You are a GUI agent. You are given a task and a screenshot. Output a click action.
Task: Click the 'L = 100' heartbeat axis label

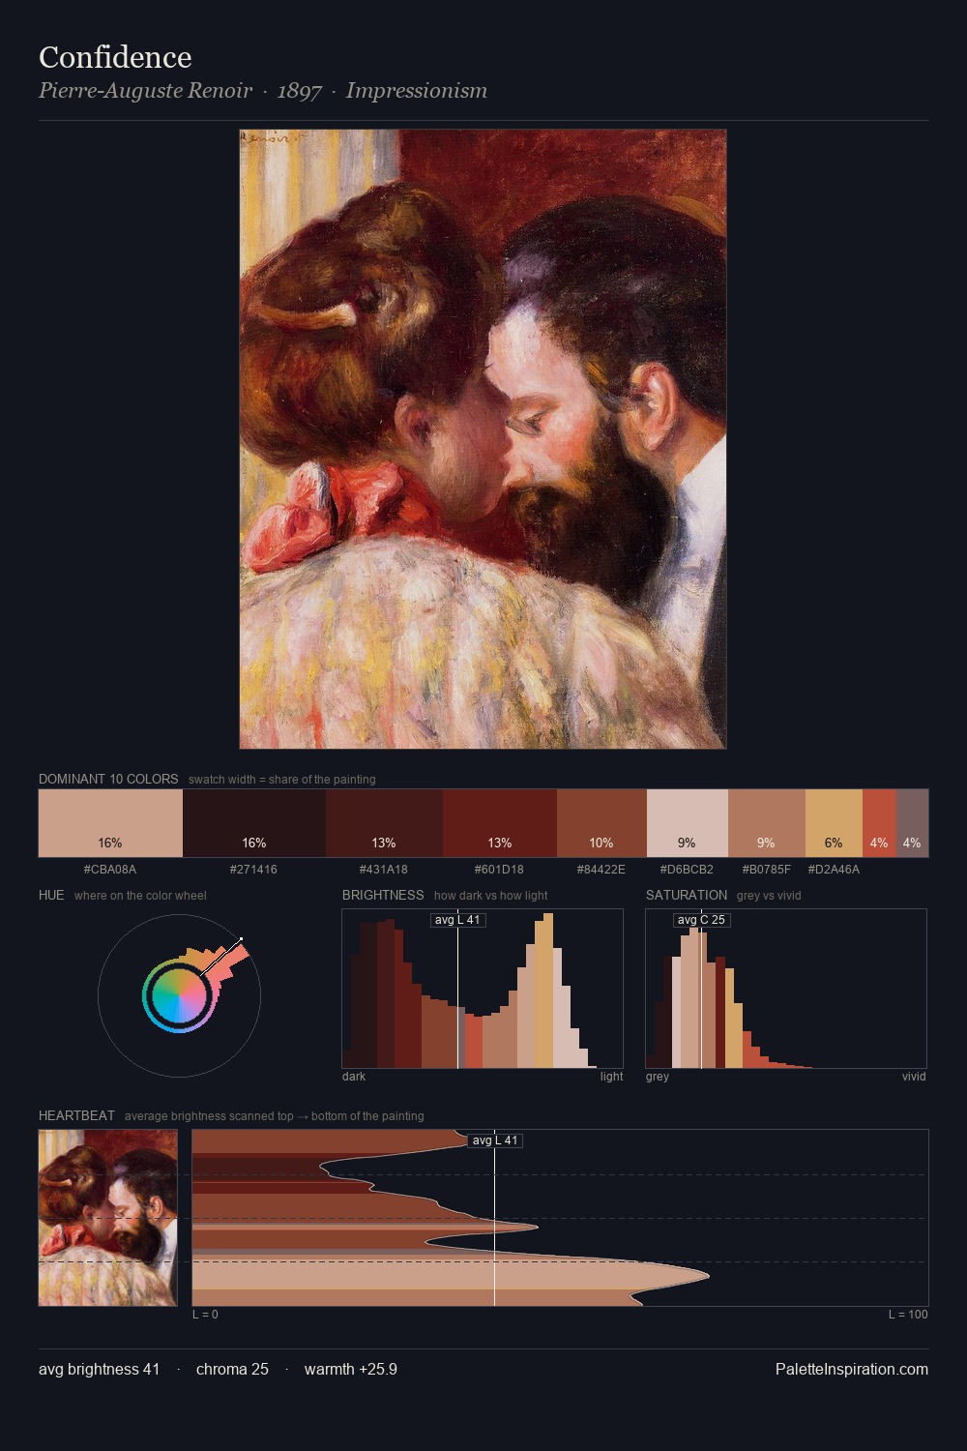(908, 1315)
